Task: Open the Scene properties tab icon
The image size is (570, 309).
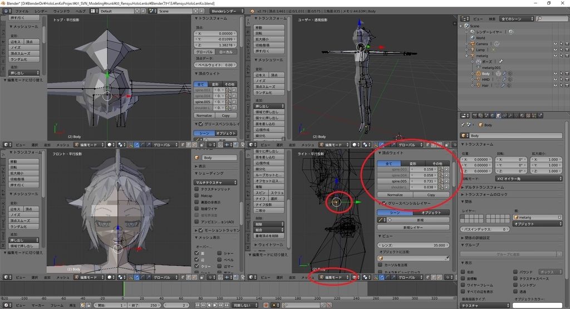Action: (x=487, y=116)
